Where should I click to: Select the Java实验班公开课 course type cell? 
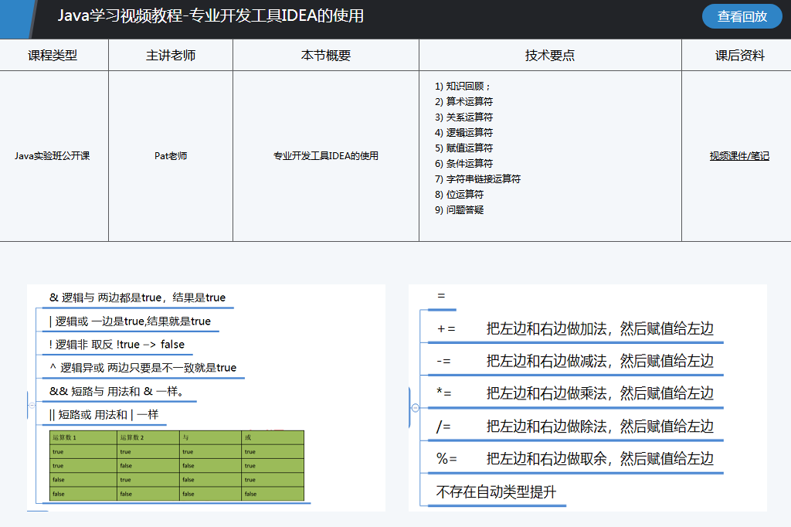53,156
